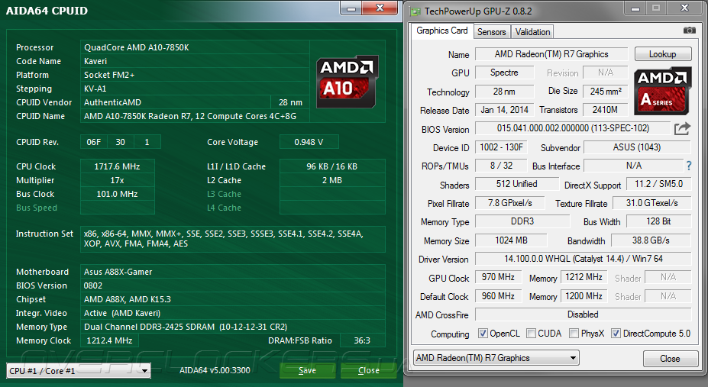
Task: Minimize the GPU-Z window
Action: pyautogui.click(x=635, y=8)
